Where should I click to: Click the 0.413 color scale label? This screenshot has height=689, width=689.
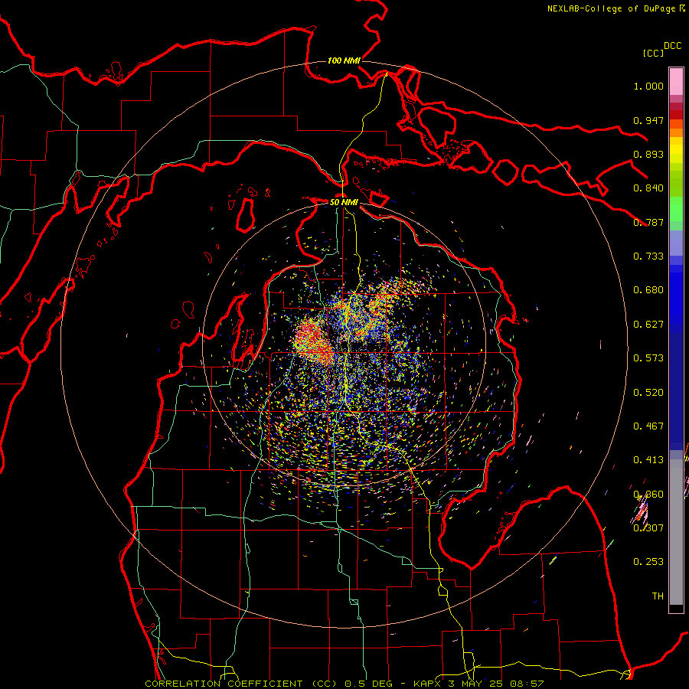click(648, 460)
